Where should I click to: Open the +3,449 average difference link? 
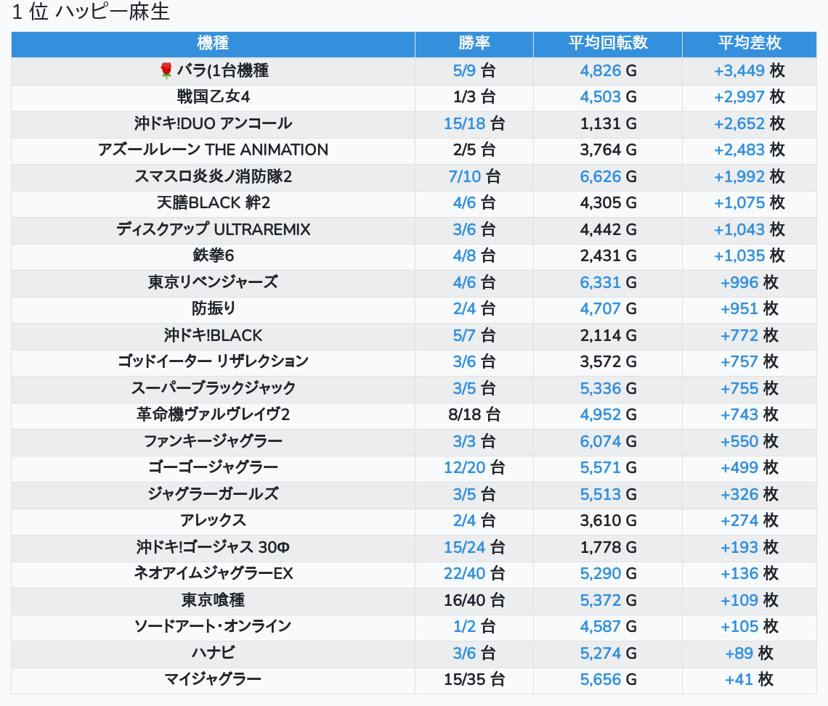tap(739, 70)
